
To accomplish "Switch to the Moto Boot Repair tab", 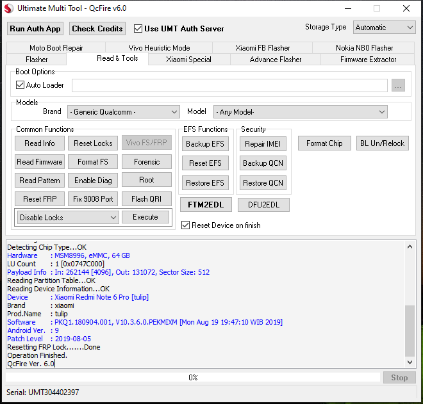I will pos(56,48).
